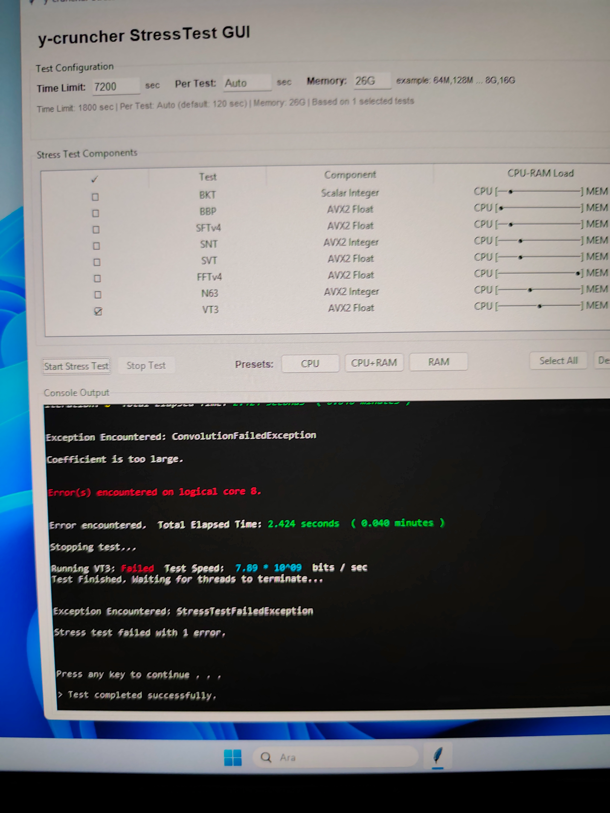The height and width of the screenshot is (813, 610).
Task: Check the SNT test box
Action: pos(96,246)
